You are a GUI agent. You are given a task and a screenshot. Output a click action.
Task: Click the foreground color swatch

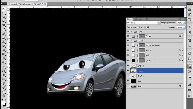(x=3, y=103)
